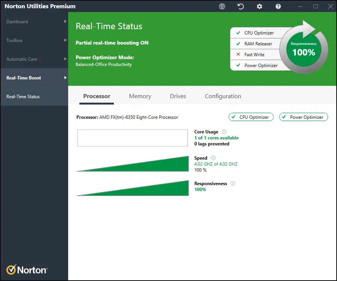Click info icon next to Responsiveness label
This screenshot has height=281, width=337.
[233, 184]
